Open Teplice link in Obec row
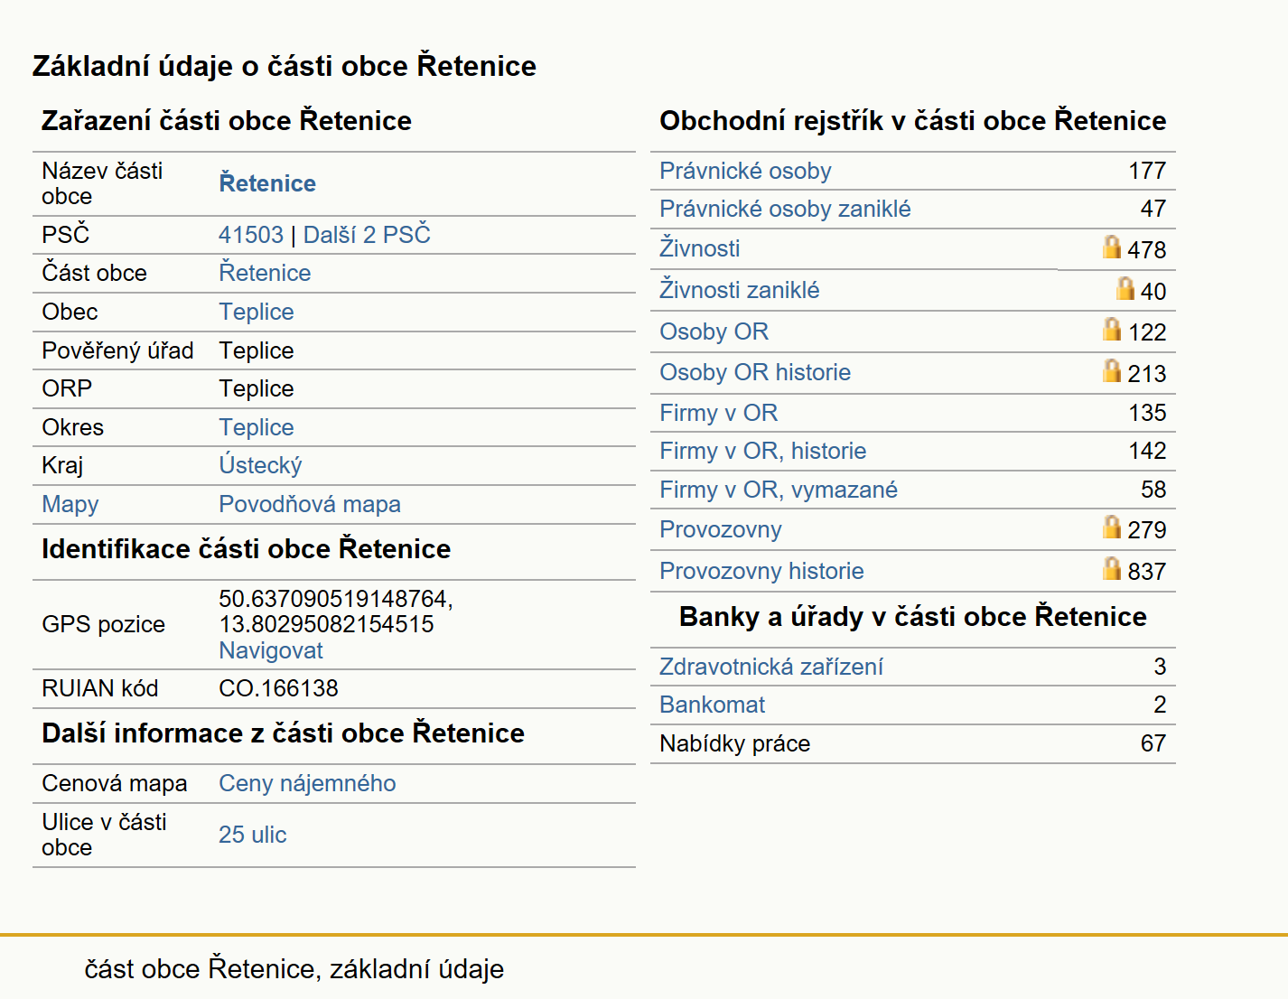1288x999 pixels. click(x=257, y=312)
